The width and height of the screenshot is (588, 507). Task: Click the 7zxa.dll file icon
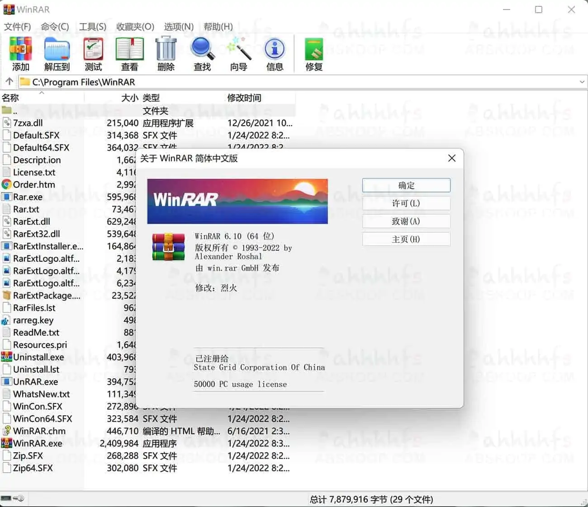[x=6, y=122]
